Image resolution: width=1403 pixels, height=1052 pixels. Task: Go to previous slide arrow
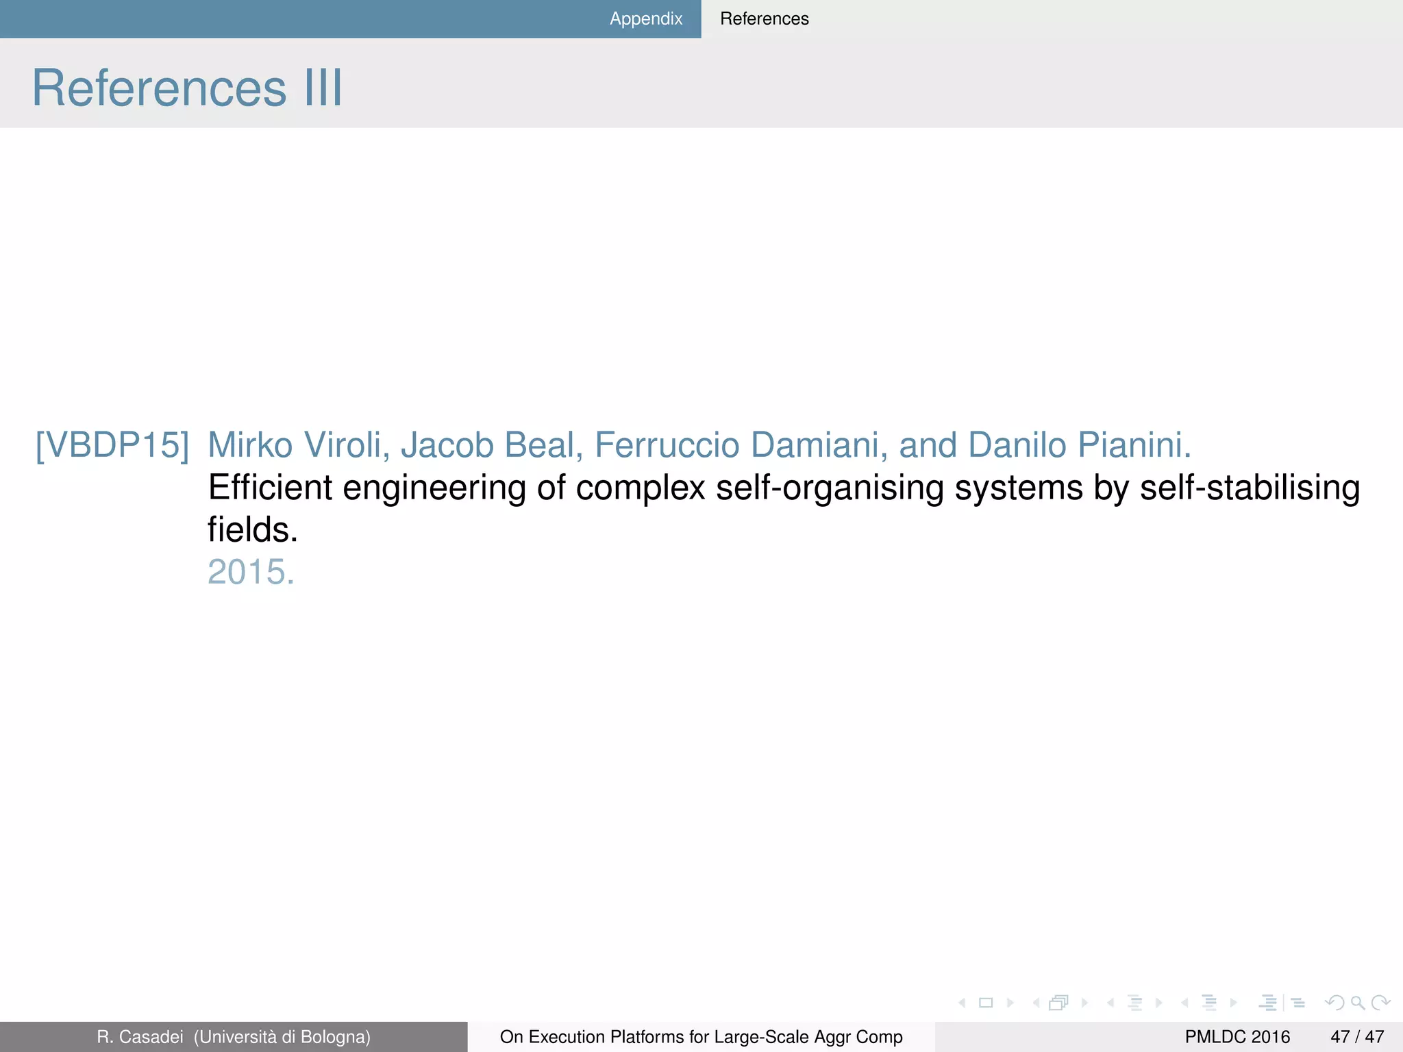click(x=962, y=1003)
